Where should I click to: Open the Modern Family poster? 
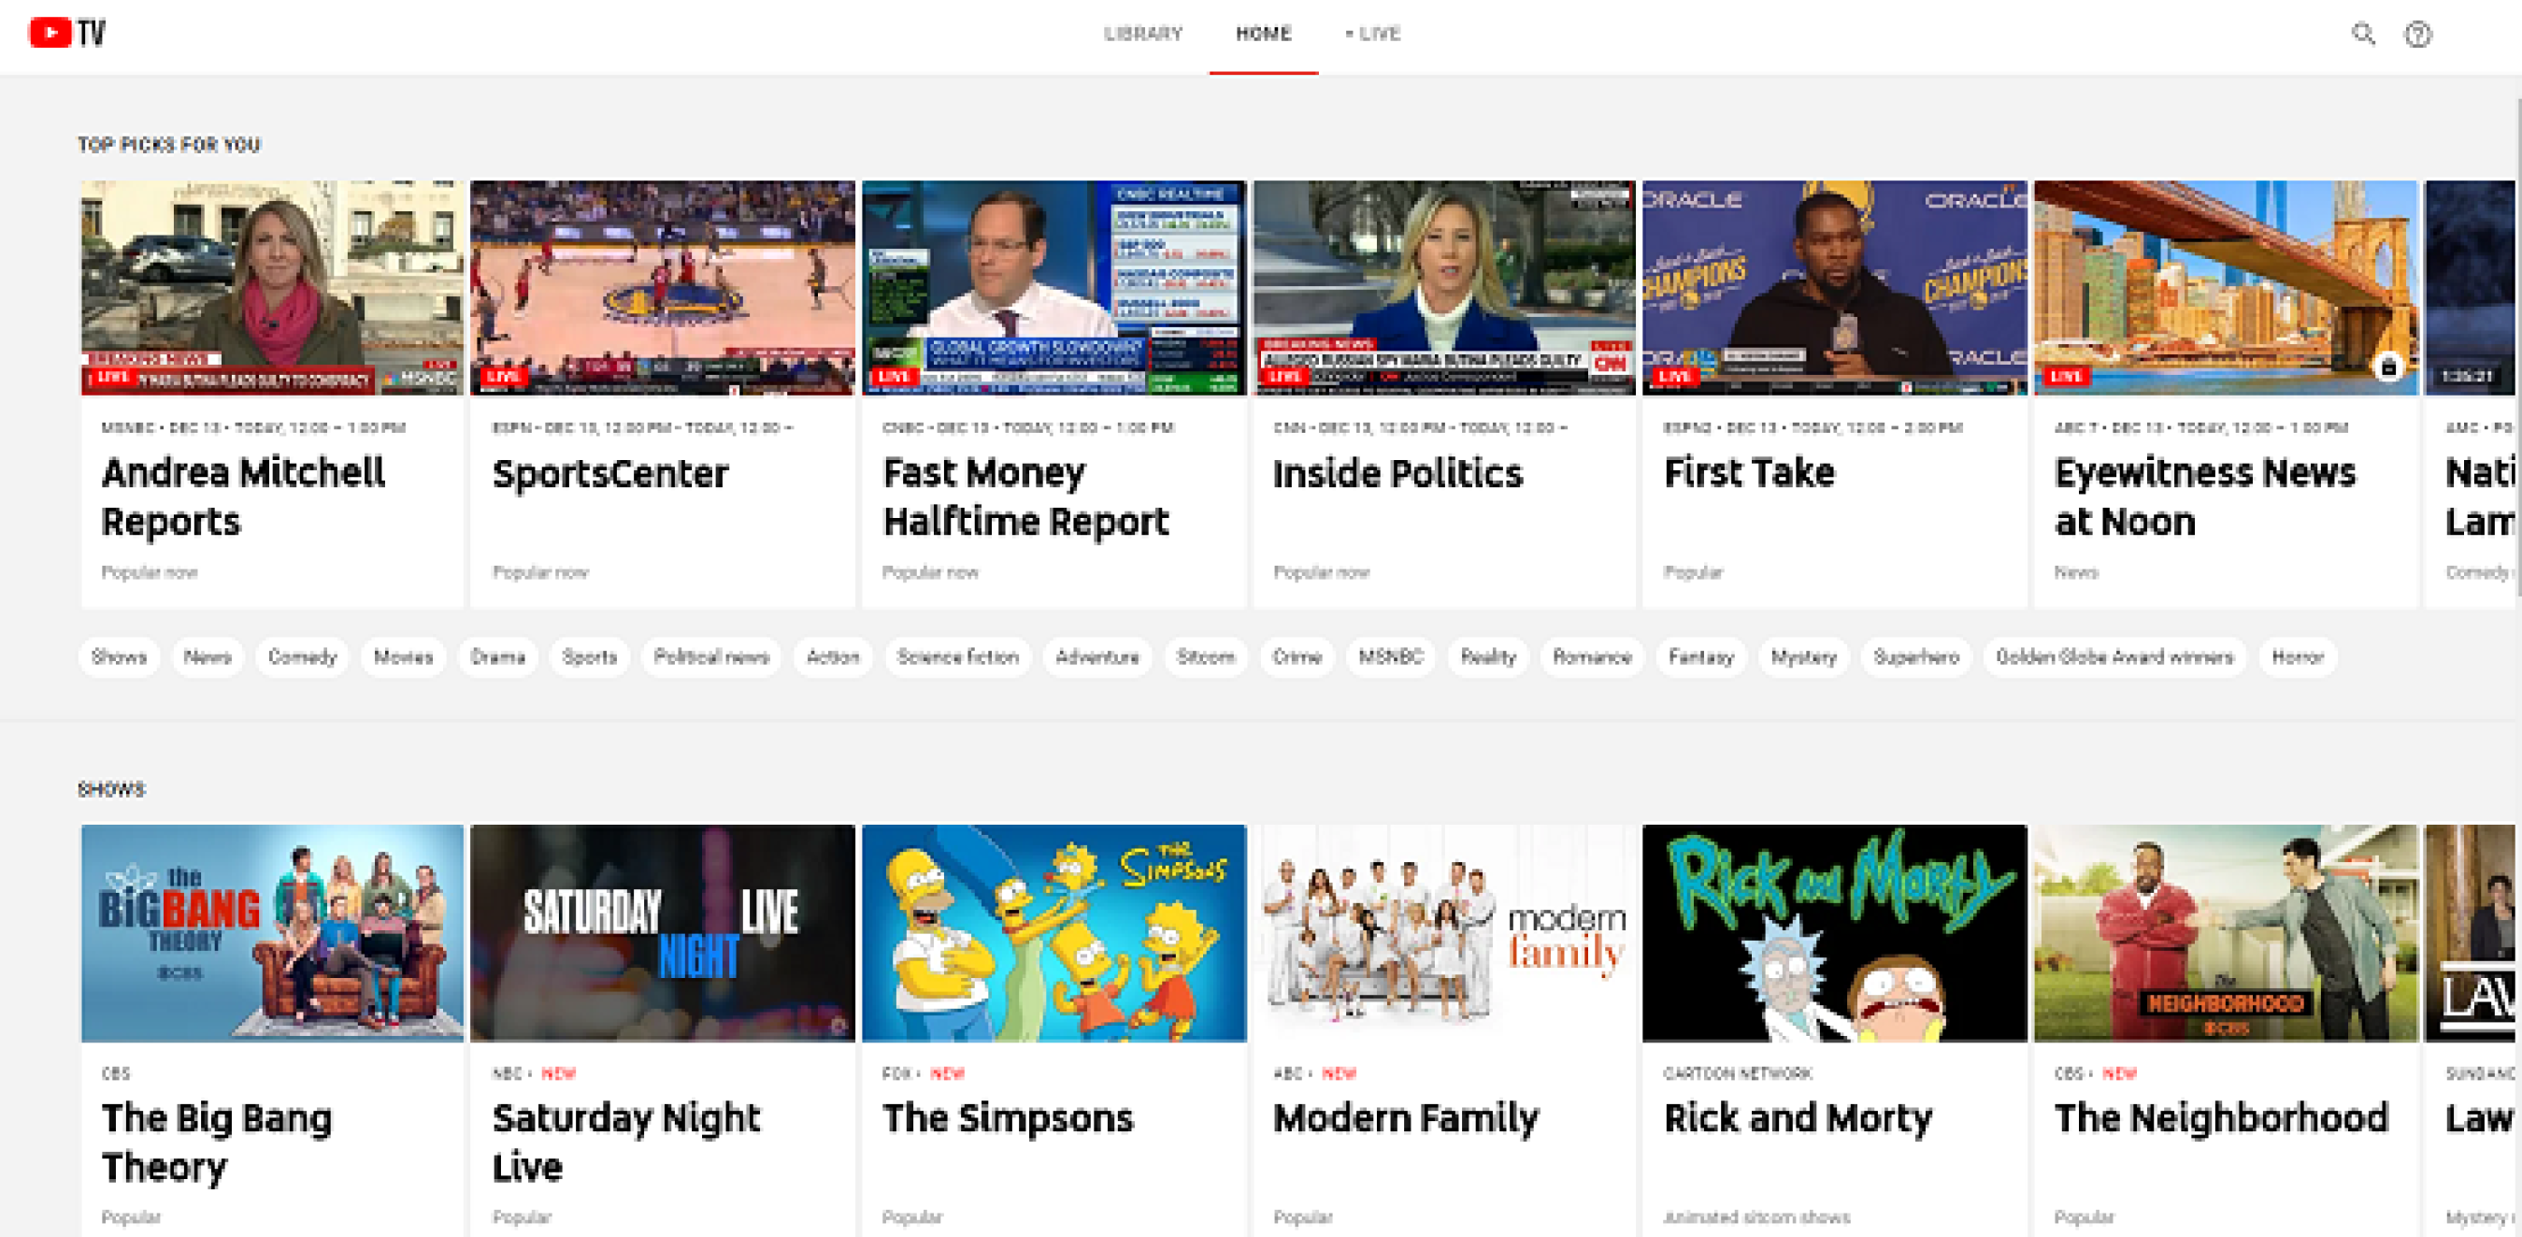(x=1444, y=933)
